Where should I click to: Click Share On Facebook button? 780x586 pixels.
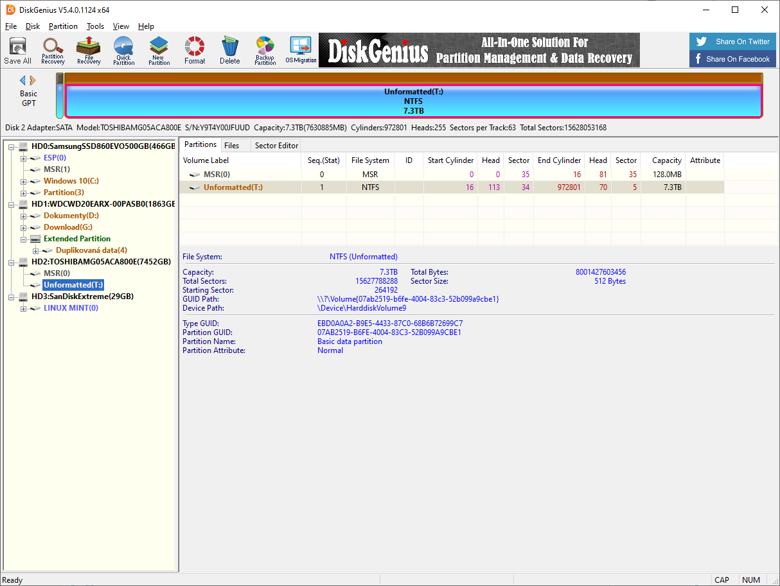733,59
